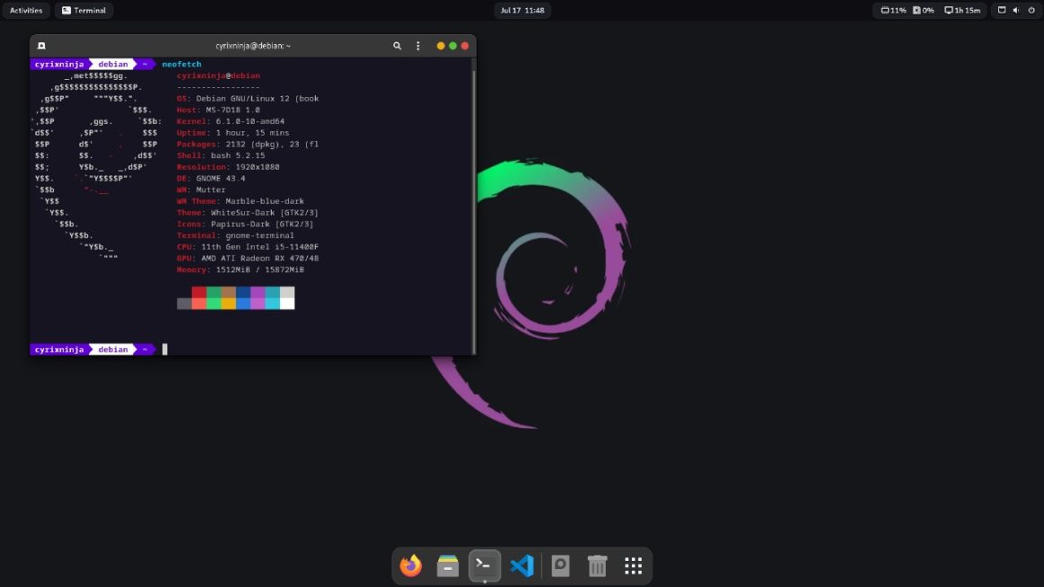The width and height of the screenshot is (1044, 587).
Task: Click the 1h 15m uptime indicator
Action: [962, 11]
